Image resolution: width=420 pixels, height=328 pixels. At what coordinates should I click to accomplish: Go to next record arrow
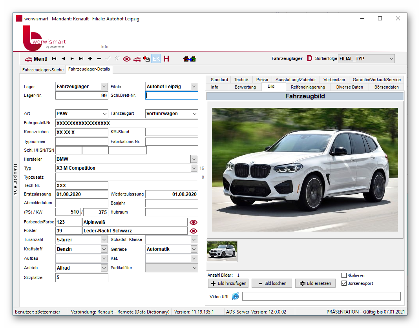coord(72,58)
